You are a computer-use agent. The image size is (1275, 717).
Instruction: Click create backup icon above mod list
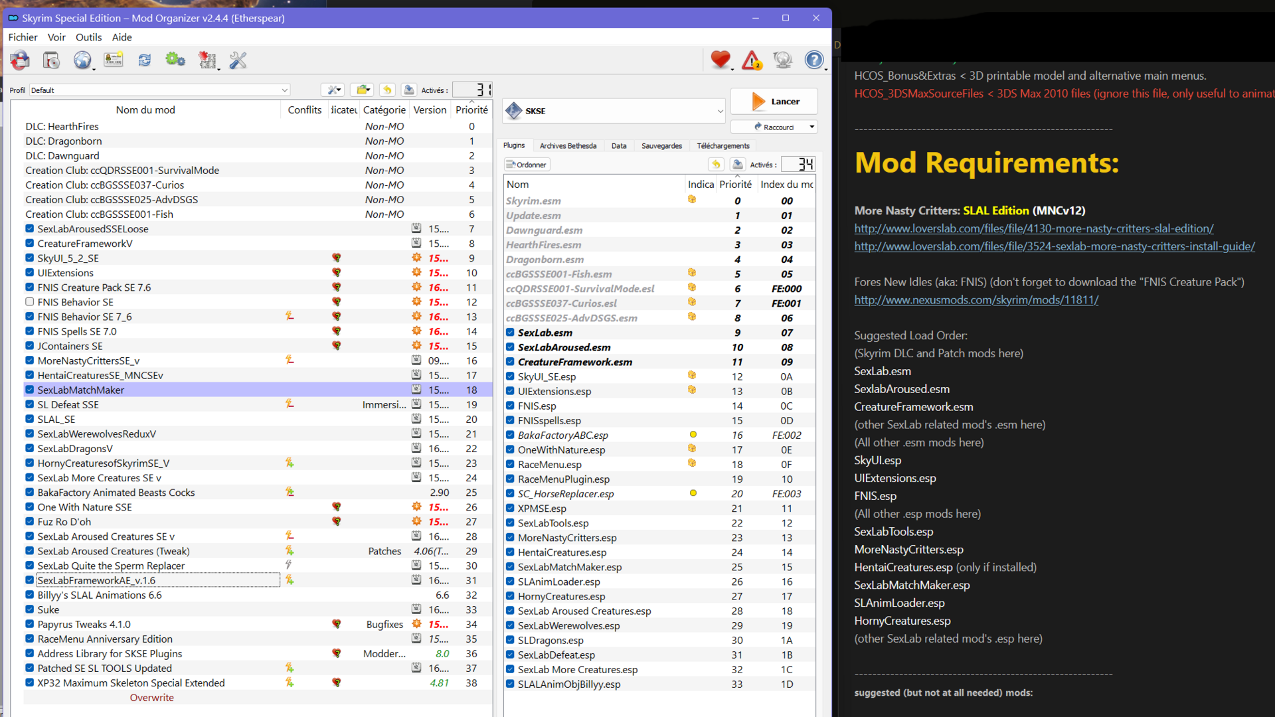(409, 90)
